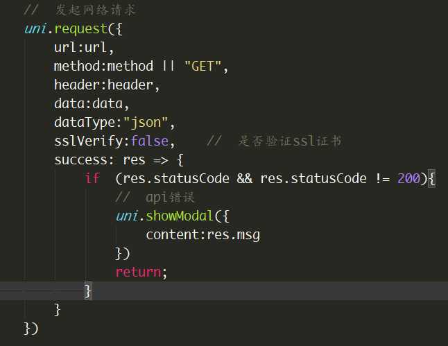Click the 'data:data,' line
The height and width of the screenshot is (346, 448).
(x=92, y=104)
